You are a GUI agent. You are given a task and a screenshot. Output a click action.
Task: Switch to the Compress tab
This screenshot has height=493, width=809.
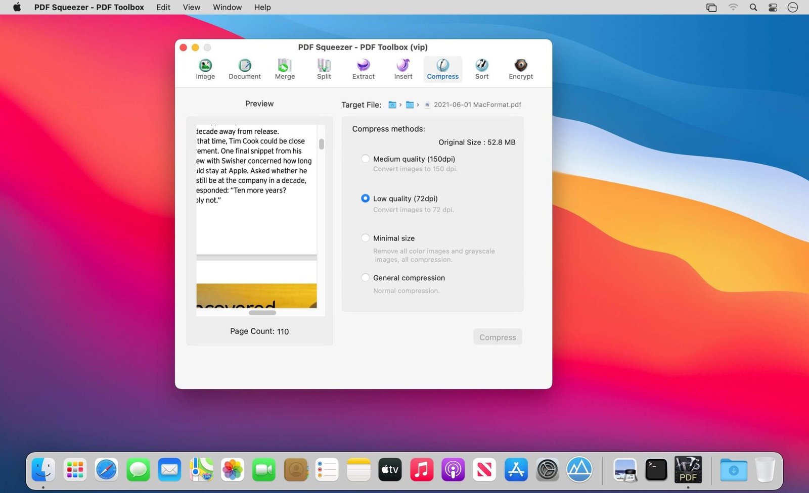click(x=442, y=69)
